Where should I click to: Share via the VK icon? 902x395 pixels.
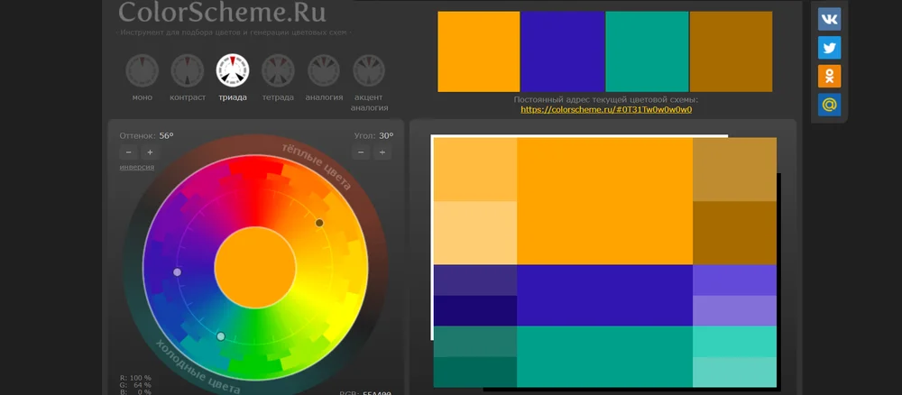point(829,19)
